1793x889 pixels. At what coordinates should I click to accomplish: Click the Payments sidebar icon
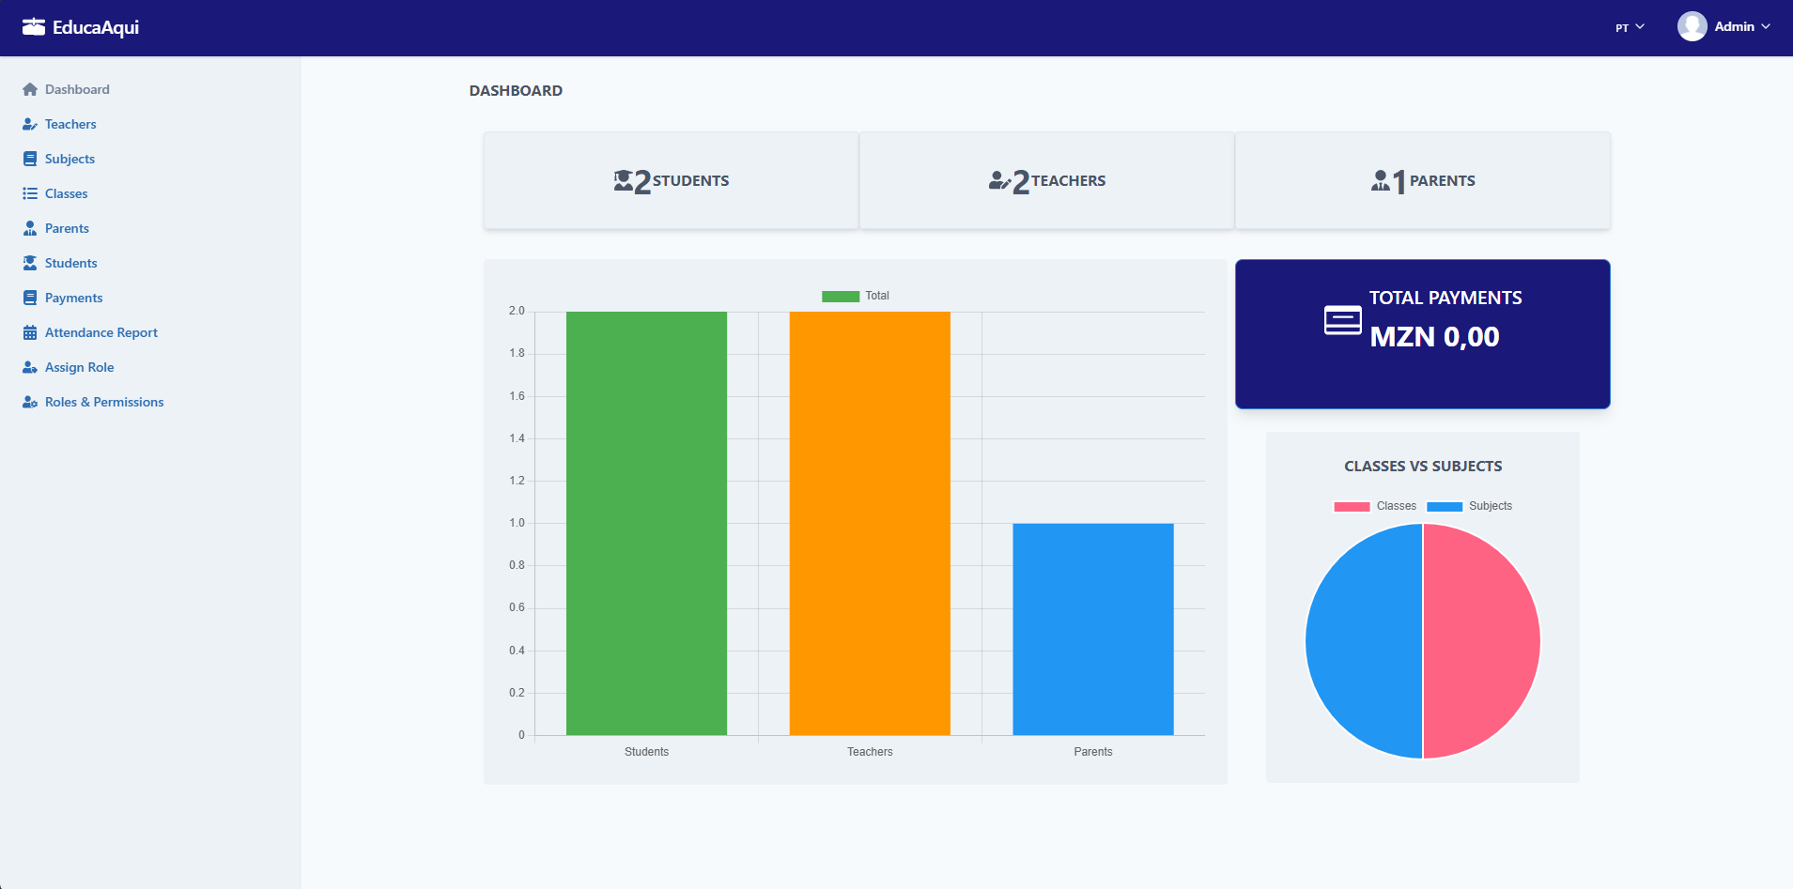click(x=30, y=298)
